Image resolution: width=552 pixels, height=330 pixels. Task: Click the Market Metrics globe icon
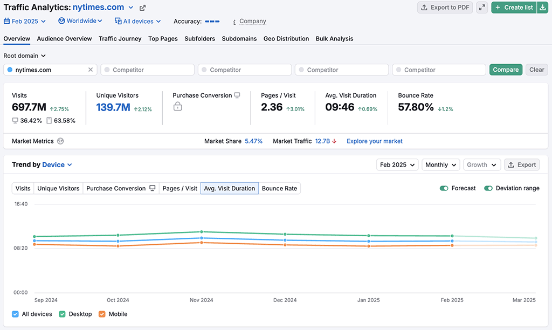pos(60,141)
